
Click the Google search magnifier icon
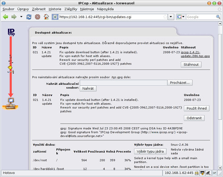pyautogui.click(x=218, y=17)
